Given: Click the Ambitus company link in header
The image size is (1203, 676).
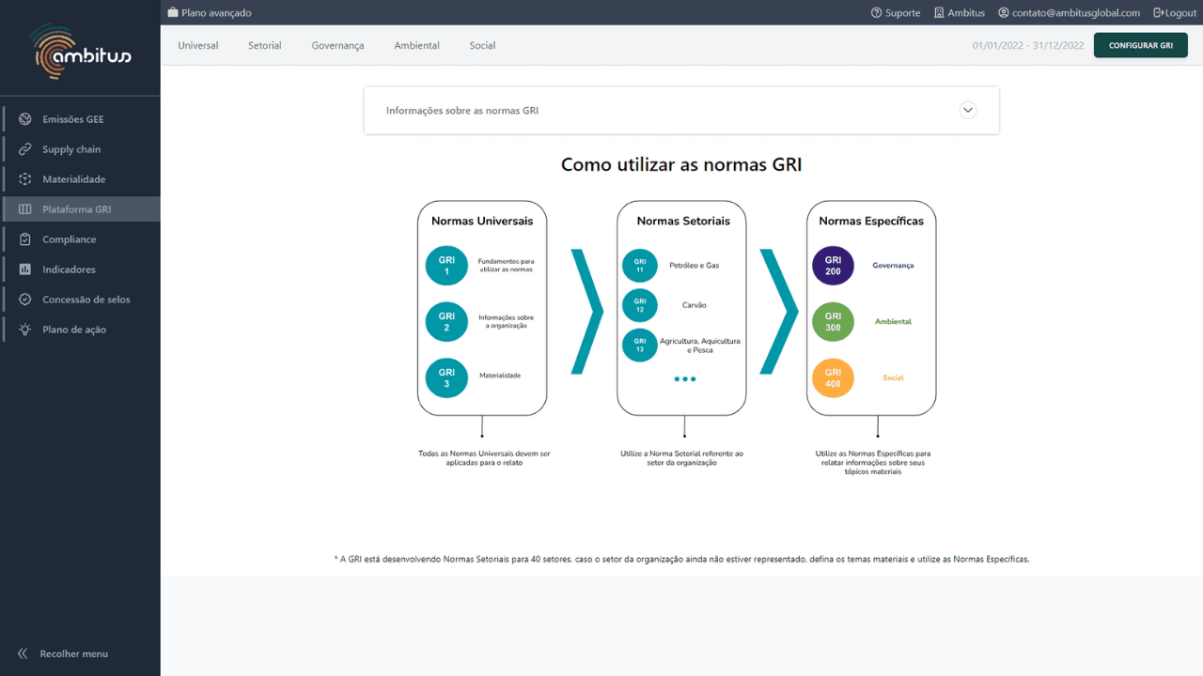Looking at the screenshot, I should coord(960,13).
